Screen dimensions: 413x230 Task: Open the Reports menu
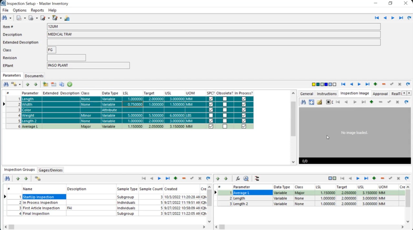point(37,10)
